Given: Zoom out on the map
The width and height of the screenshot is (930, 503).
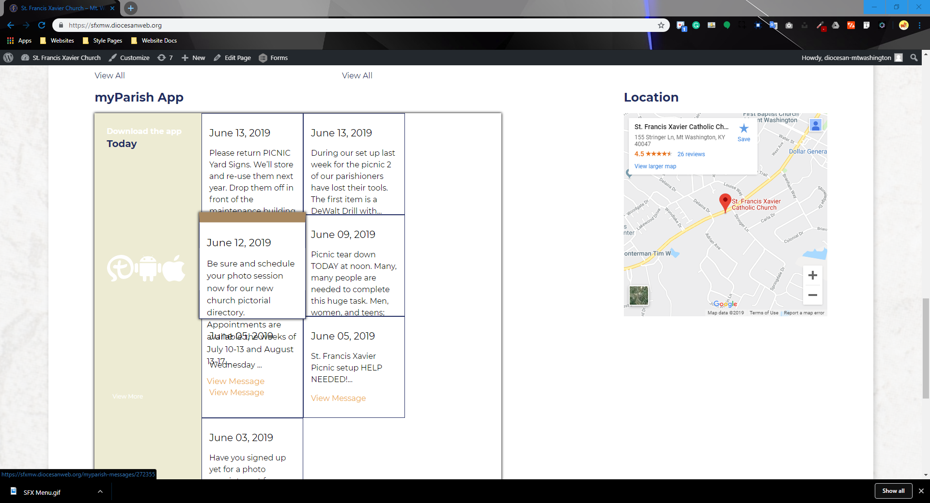Looking at the screenshot, I should click(x=812, y=295).
